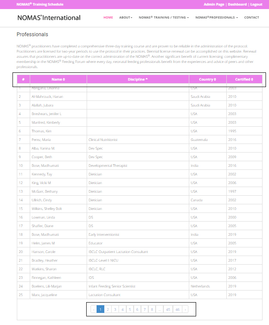This screenshot has height=325, width=269.
Task: Jump to last page 46
Action: (177, 309)
